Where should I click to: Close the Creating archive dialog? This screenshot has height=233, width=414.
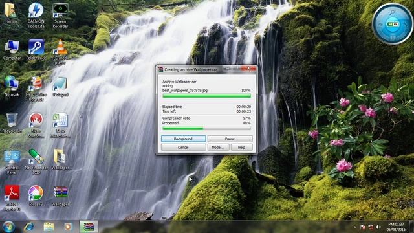pos(248,69)
